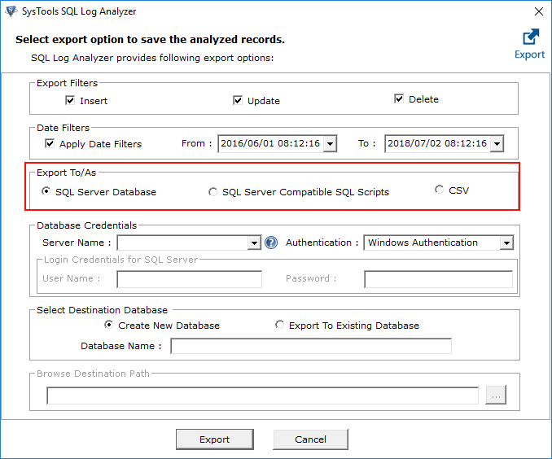
Task: Click the server name help question-mark icon
Action: 271,243
